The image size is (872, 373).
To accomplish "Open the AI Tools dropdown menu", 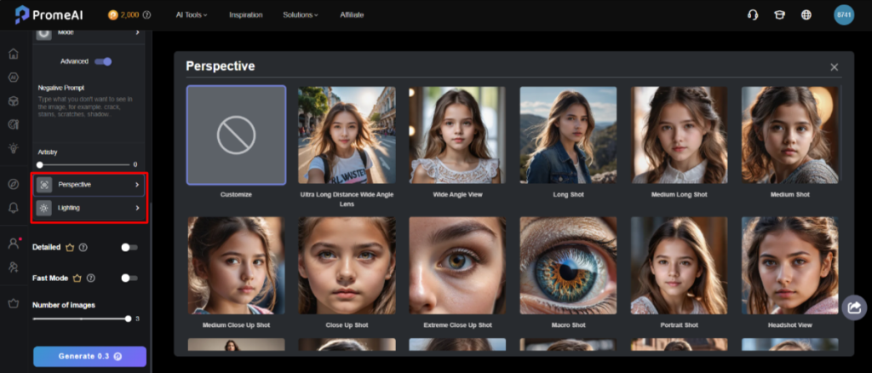I will click(x=191, y=14).
